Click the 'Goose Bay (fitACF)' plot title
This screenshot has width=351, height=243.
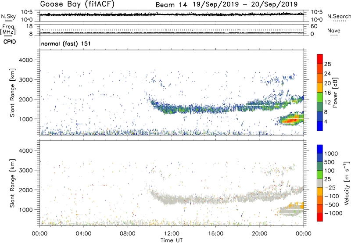(x=77, y=4)
